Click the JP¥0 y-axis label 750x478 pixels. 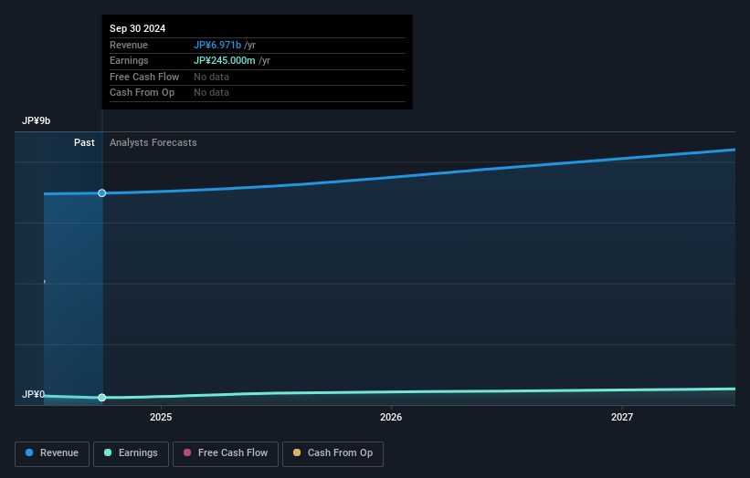[33, 394]
